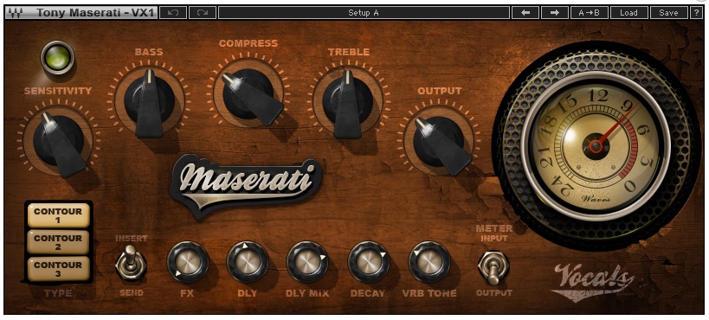Click the Sensitivity knob
Screen dimensions: 709x320
point(59,141)
